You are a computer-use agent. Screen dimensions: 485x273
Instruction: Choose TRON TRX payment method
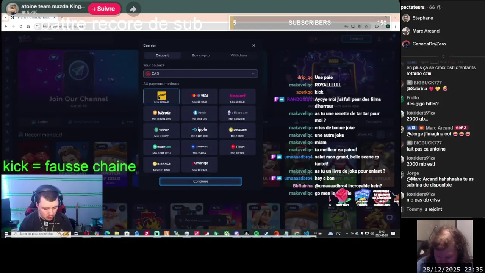237,148
